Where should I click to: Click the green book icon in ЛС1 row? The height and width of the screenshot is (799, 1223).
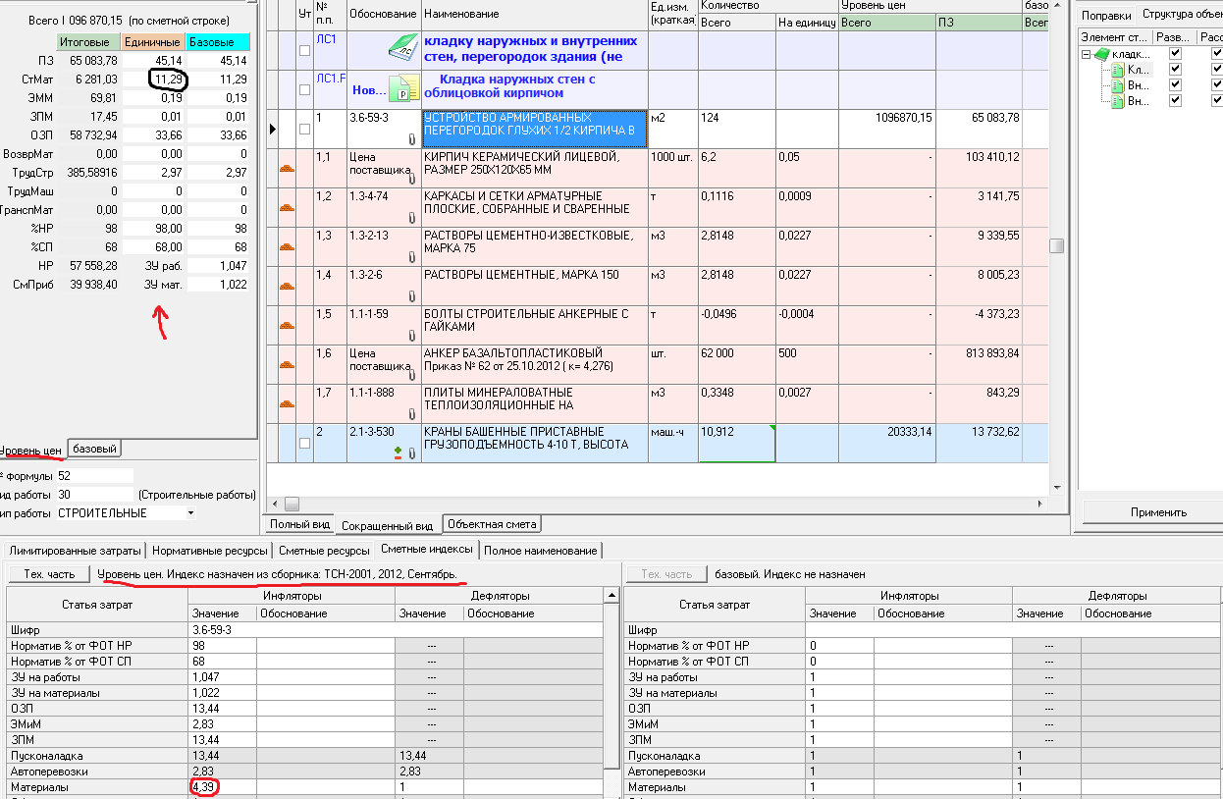pos(402,46)
